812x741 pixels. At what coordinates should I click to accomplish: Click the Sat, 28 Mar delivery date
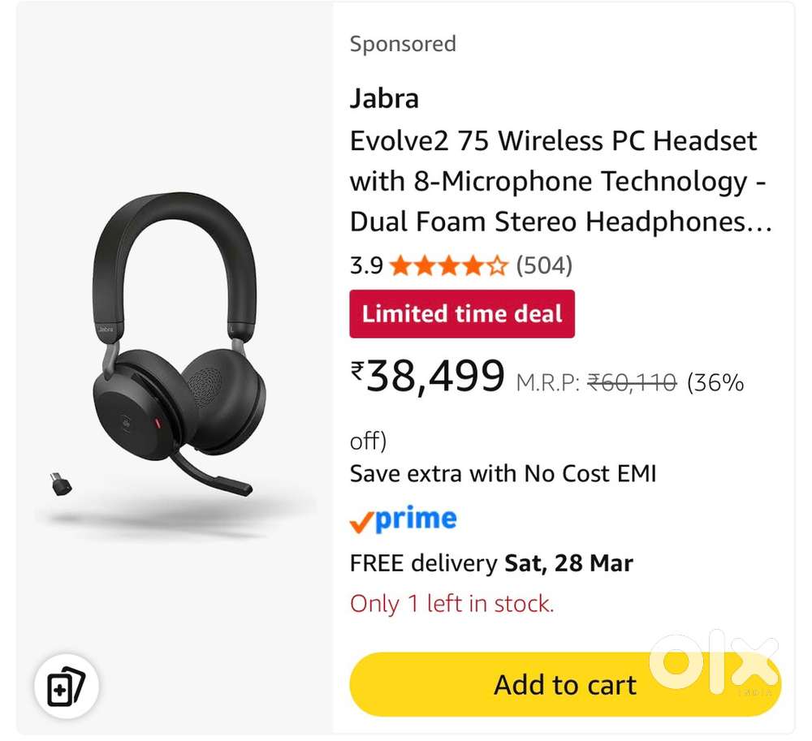tap(569, 562)
